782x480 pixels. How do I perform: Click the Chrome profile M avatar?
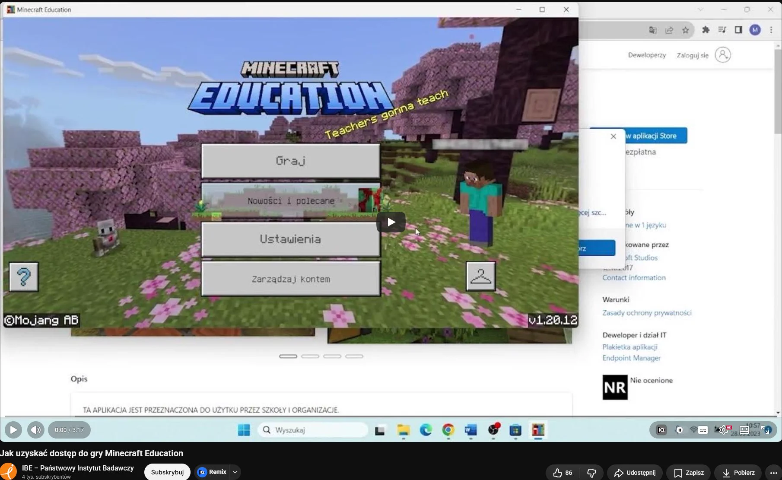[x=755, y=30]
